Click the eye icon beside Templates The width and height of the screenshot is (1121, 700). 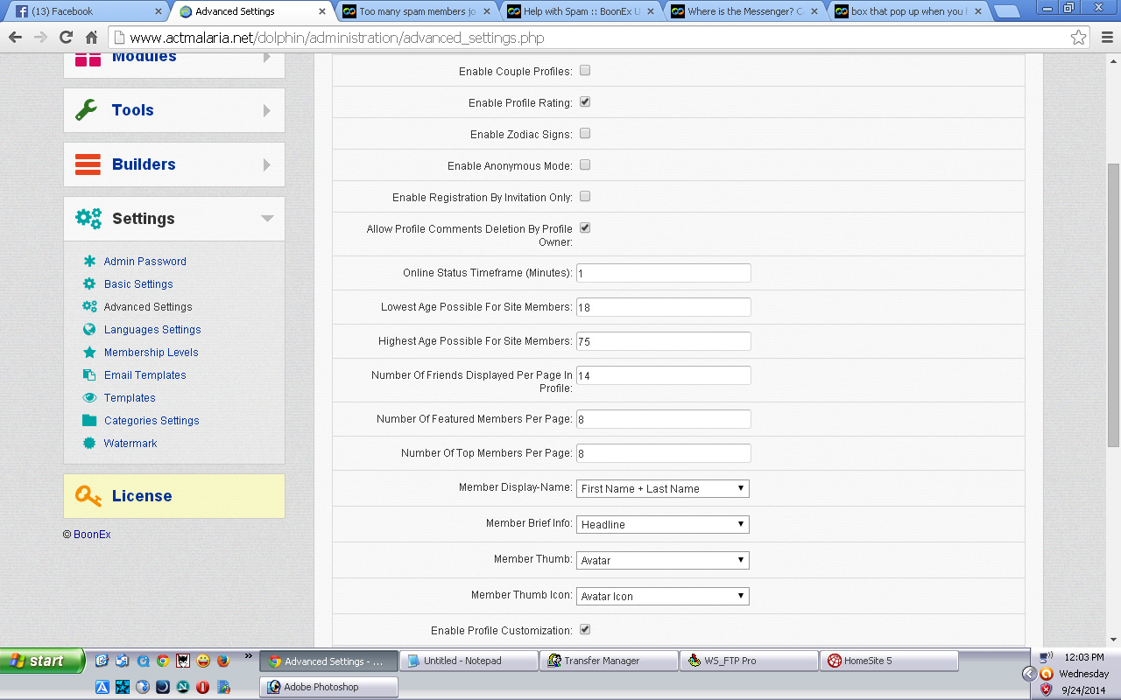coord(89,398)
